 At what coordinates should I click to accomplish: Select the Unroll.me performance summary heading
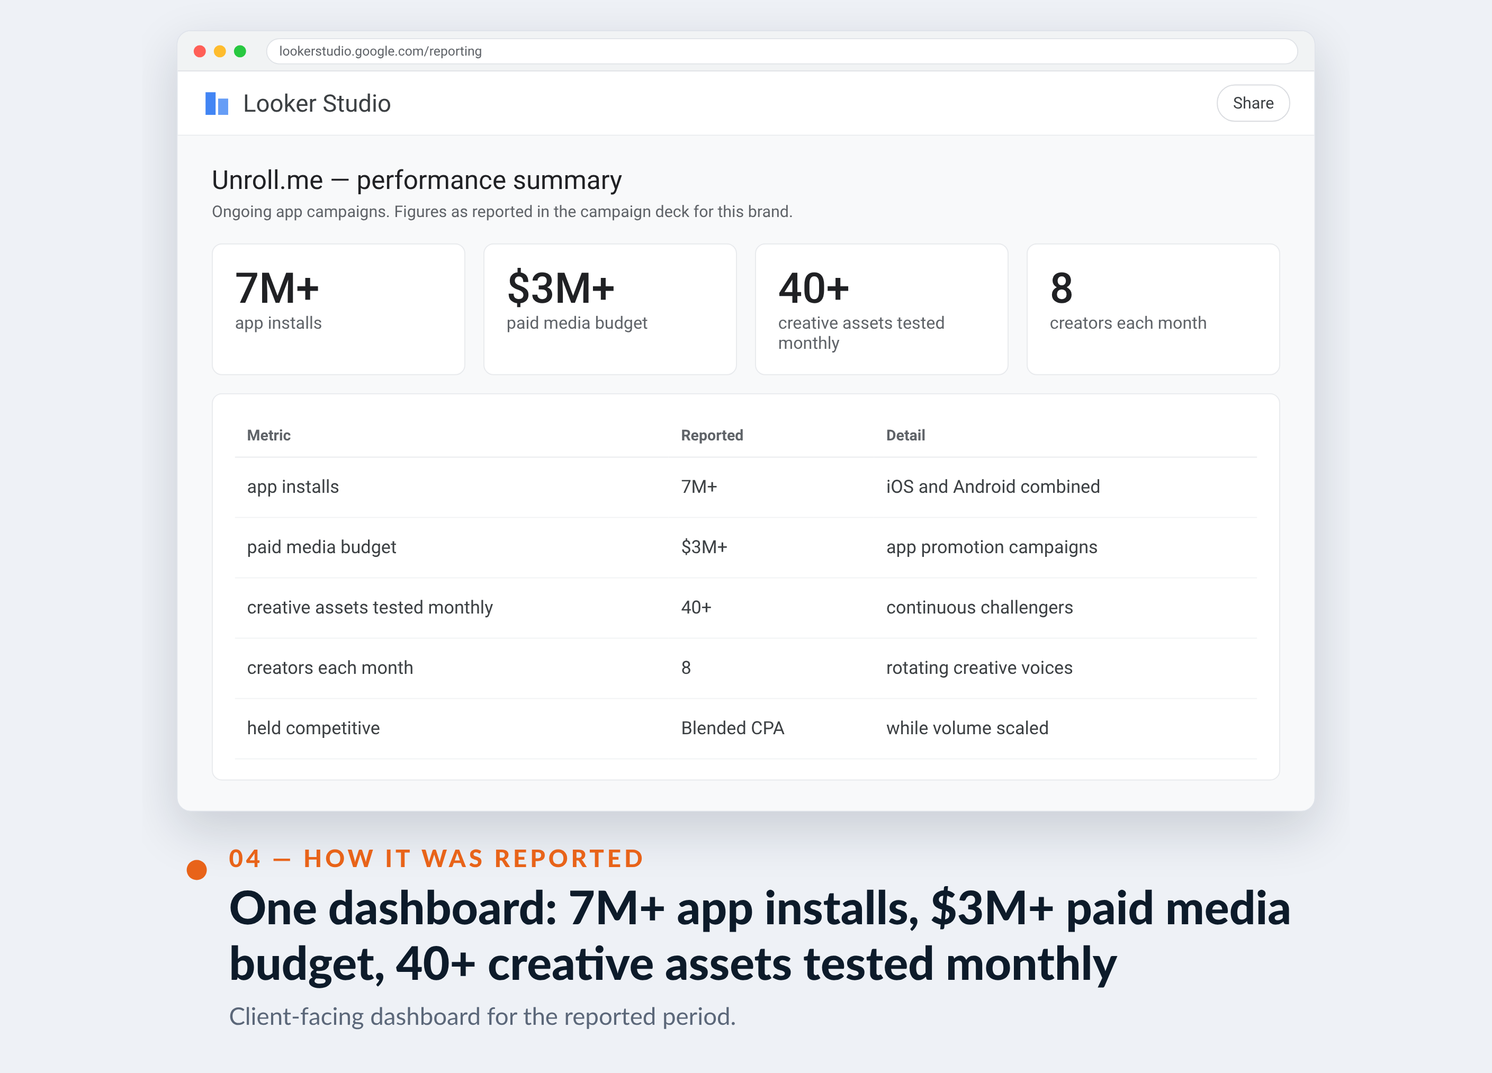click(417, 181)
